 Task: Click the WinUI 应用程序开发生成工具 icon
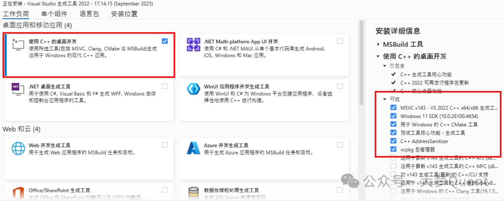tap(194, 89)
